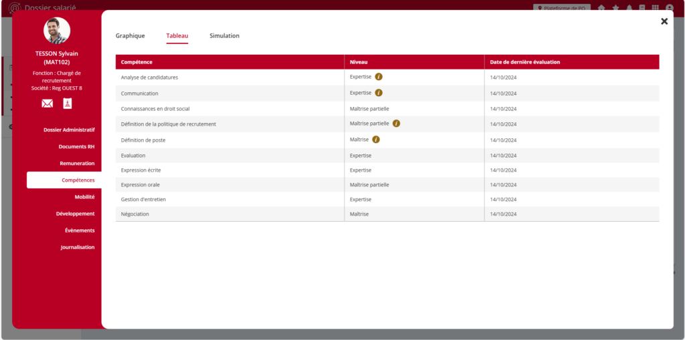The height and width of the screenshot is (340, 685).
Task: Click info icon on Définition de poste row
Action: [376, 140]
